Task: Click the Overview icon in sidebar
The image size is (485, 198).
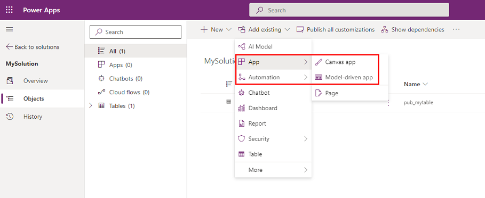Action: (x=10, y=81)
